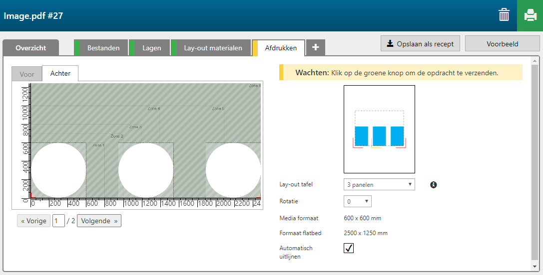Click the Volgende page button

tap(99, 221)
